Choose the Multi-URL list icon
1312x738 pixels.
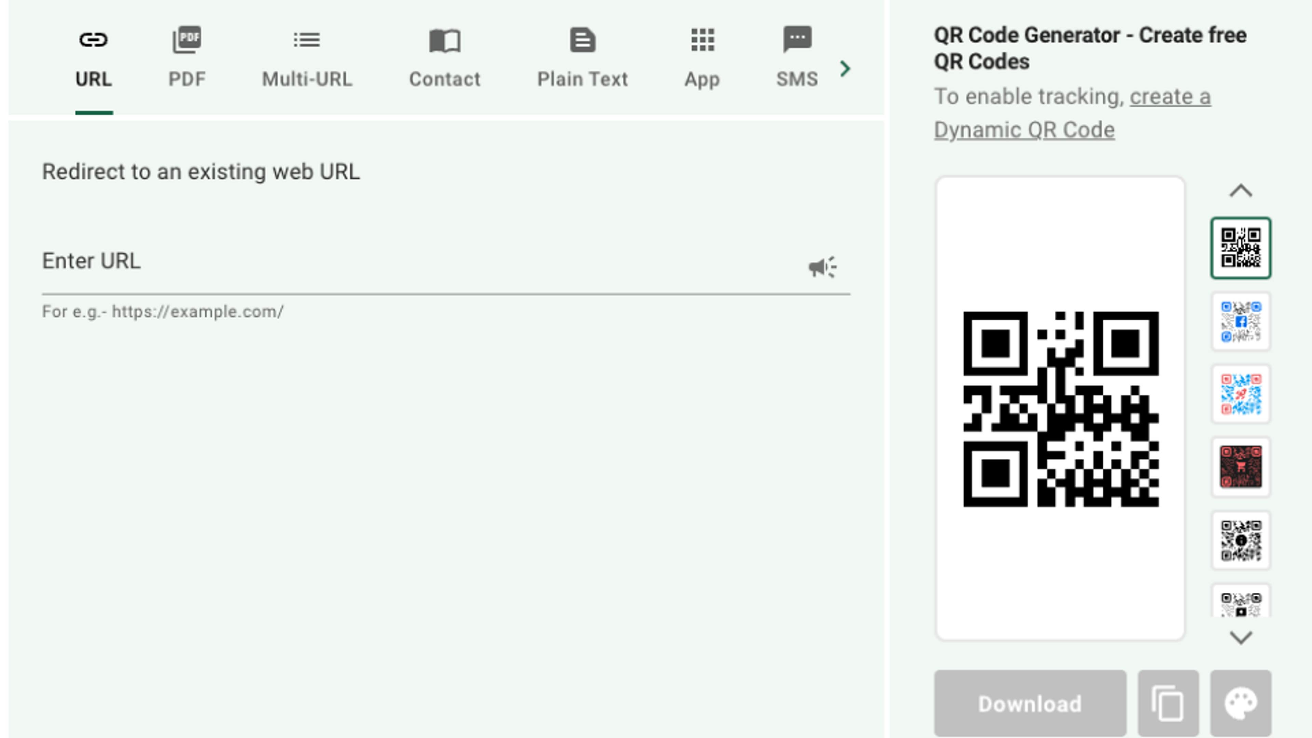[x=306, y=40]
